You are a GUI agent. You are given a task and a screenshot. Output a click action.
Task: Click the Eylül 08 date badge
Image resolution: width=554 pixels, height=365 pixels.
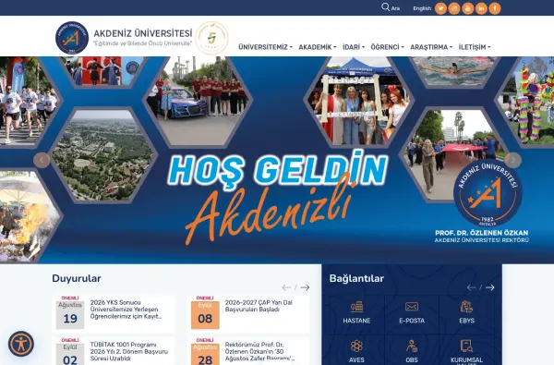[x=205, y=315]
